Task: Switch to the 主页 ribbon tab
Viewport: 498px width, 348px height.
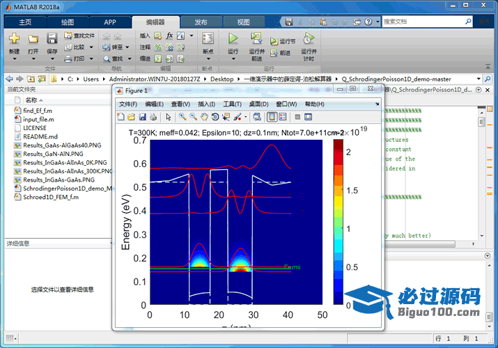Action: coord(25,22)
